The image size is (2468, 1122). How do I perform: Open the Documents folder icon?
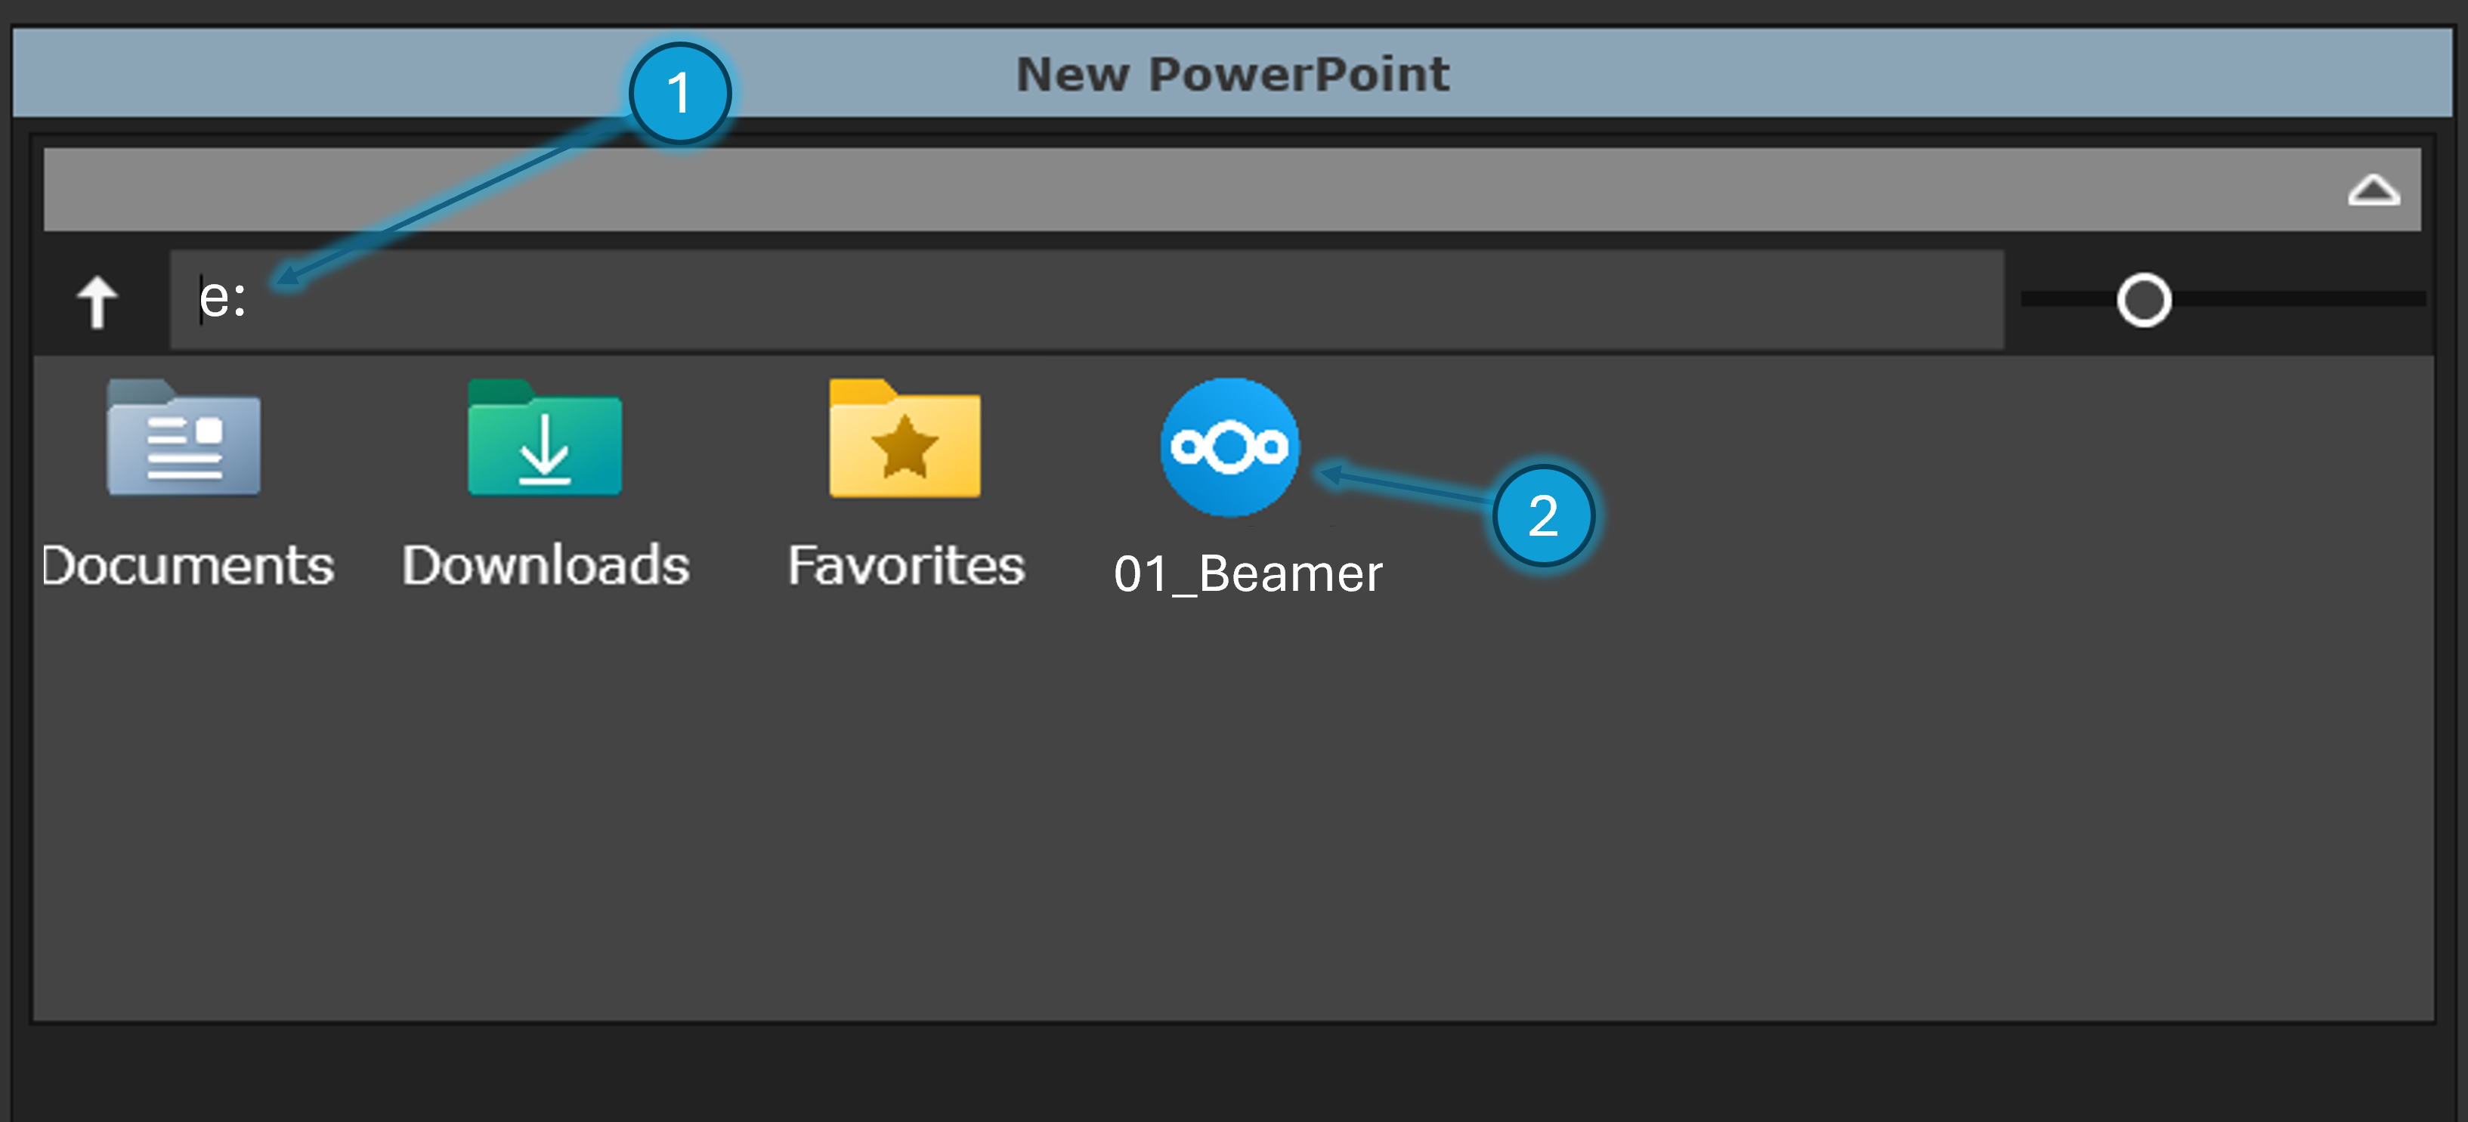point(183,439)
